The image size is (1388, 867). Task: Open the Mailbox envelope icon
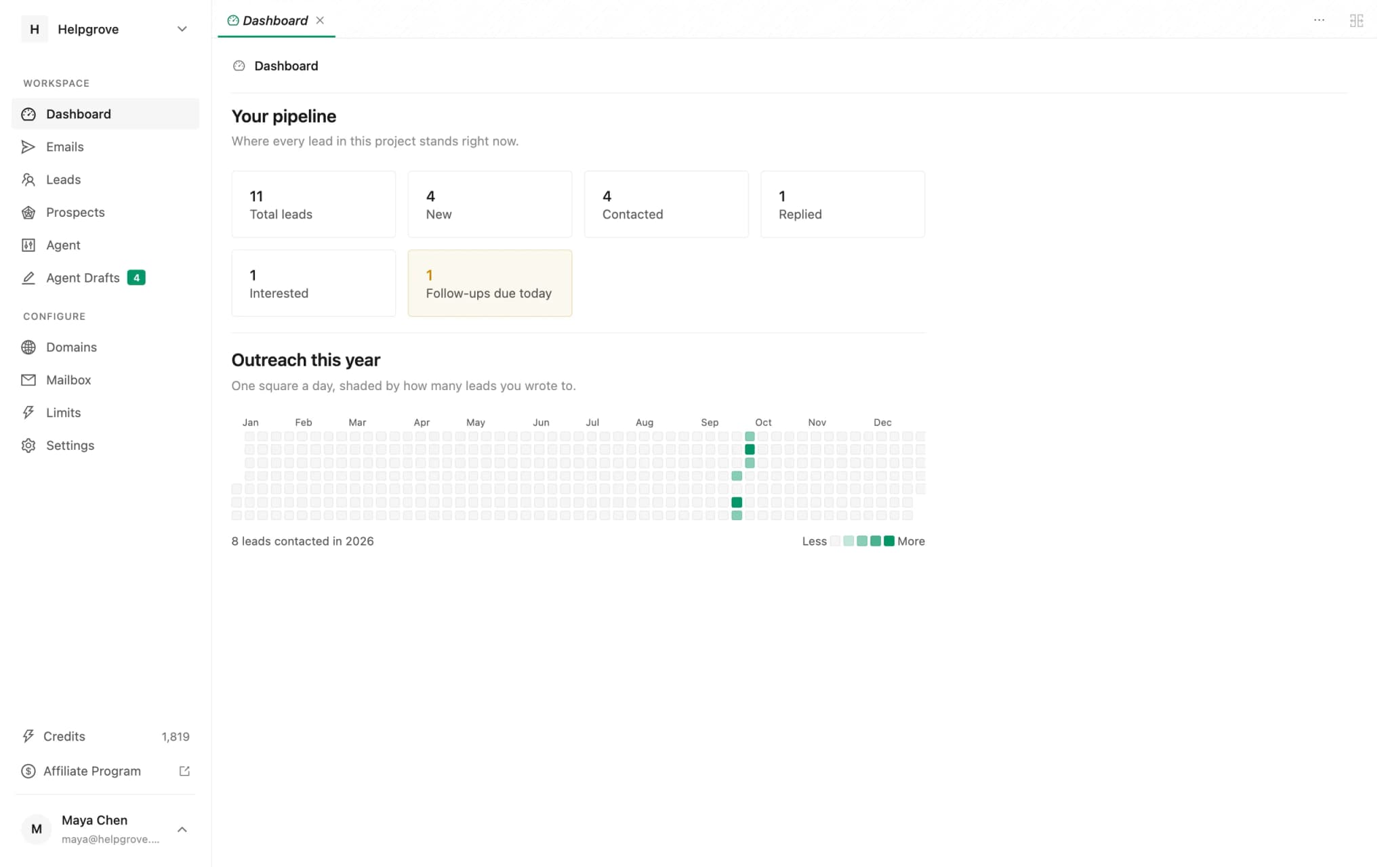click(28, 380)
